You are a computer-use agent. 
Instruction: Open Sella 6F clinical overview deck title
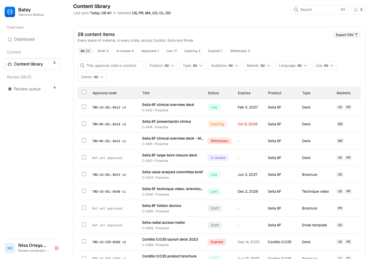click(168, 105)
